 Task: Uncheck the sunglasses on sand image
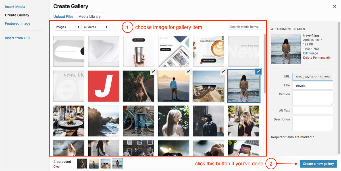click(223, 72)
